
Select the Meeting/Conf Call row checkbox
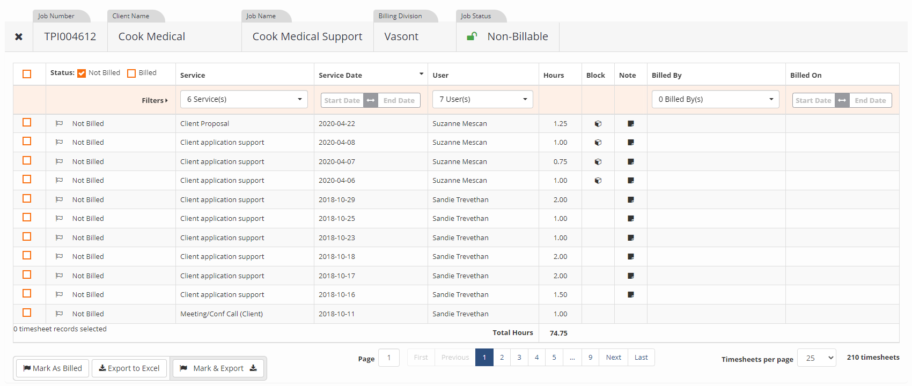coord(27,313)
